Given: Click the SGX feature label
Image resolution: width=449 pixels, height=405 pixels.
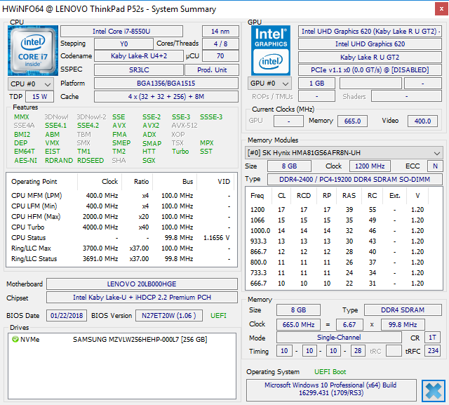Looking at the screenshot, I should 149,161.
